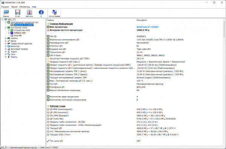
Task: Click the Tiger Lake-UP3 value
Action: point(144,49)
